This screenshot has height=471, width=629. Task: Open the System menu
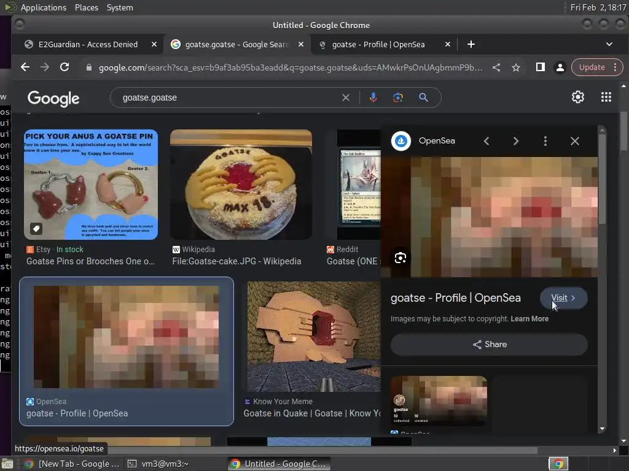point(120,7)
